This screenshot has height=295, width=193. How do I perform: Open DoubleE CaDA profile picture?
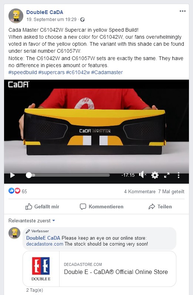[x=16, y=16]
